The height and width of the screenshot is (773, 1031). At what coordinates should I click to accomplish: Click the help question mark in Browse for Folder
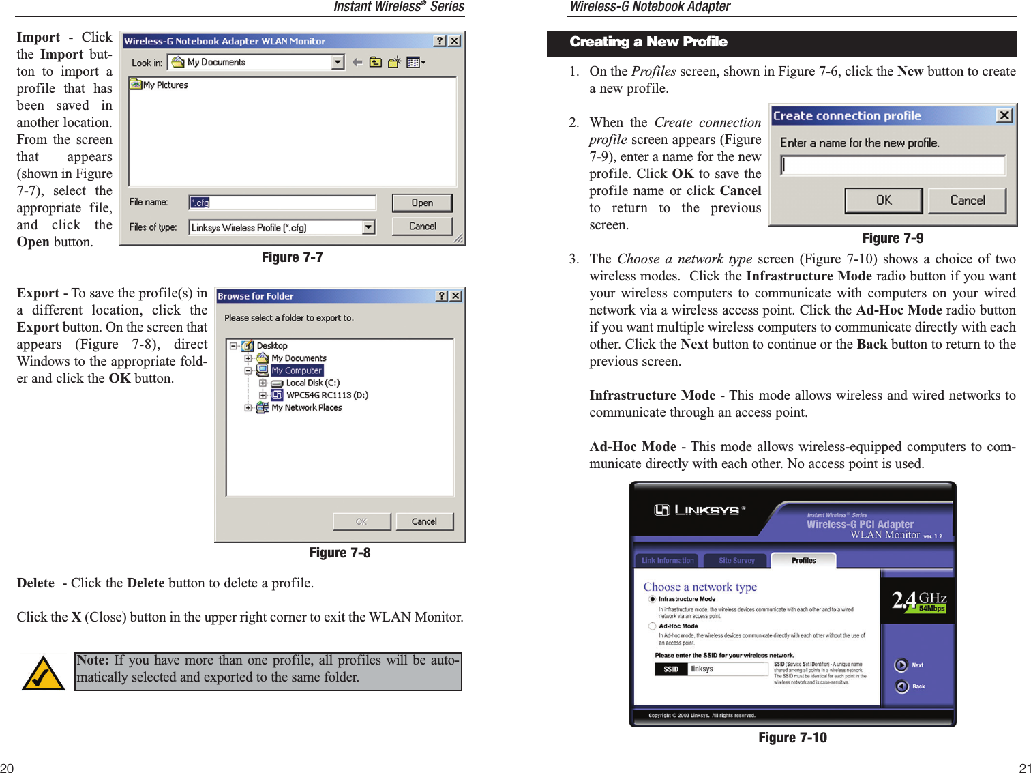(x=442, y=295)
